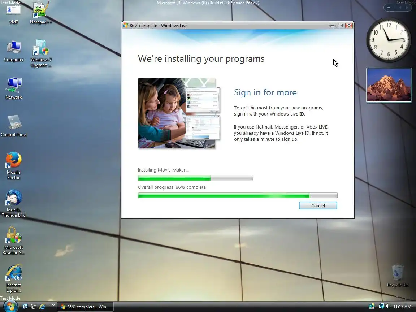Click the analog clock sidebar gadget

coord(389,40)
